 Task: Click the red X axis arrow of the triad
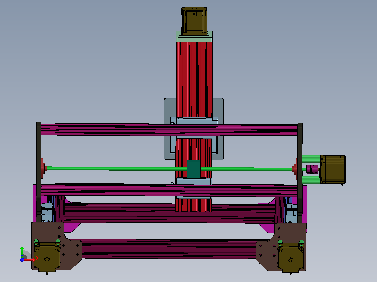tap(29, 260)
